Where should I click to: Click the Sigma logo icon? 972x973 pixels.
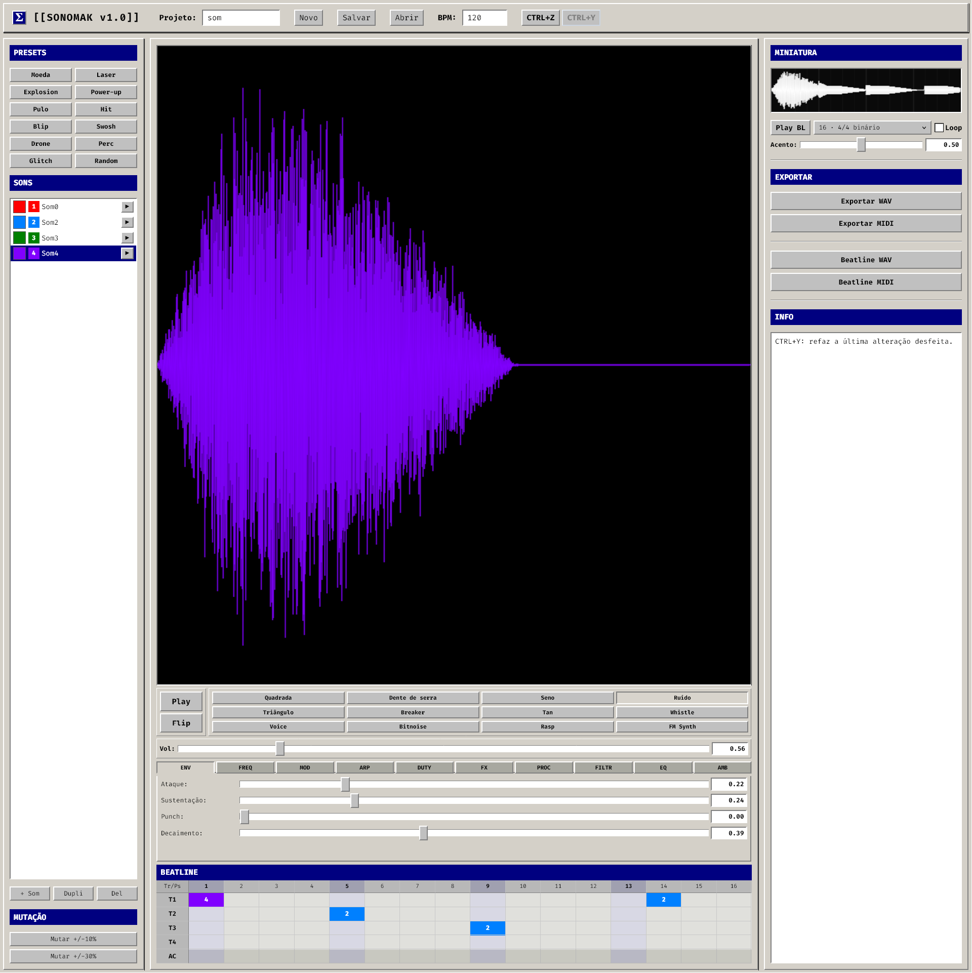(19, 18)
